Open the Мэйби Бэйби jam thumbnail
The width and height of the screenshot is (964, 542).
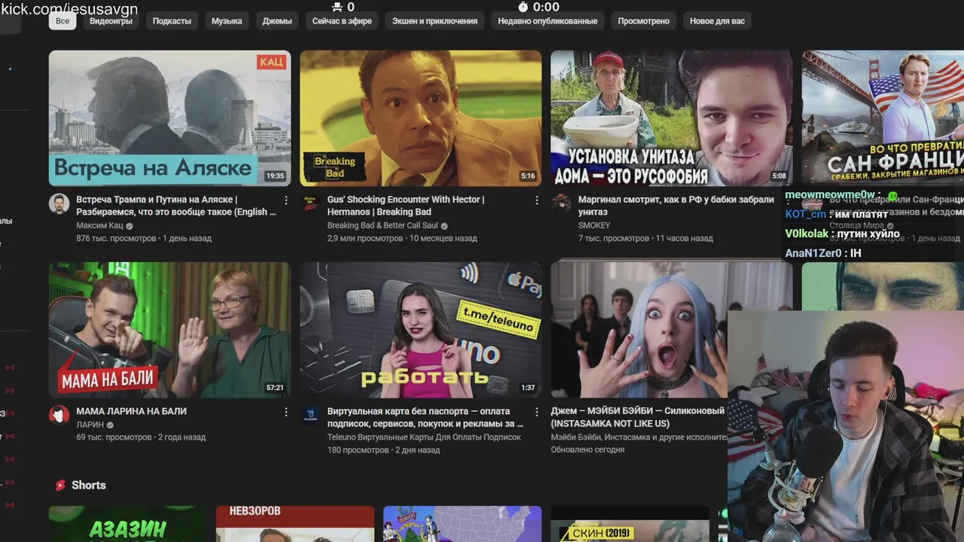point(639,330)
